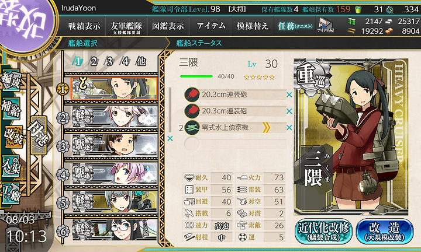Click the first 20.3cm連装砲 equipment icon
This screenshot has width=421, height=252.
point(192,94)
